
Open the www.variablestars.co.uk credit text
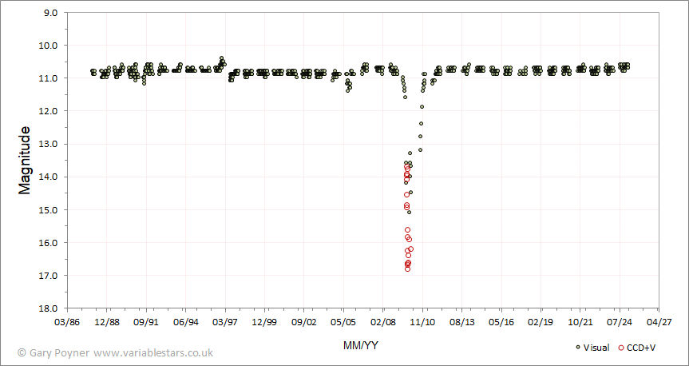coord(153,352)
